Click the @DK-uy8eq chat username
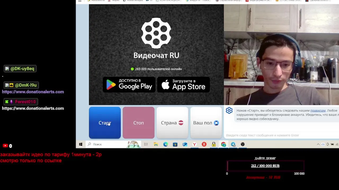Screen dimensions: 339x190 coord(22,69)
